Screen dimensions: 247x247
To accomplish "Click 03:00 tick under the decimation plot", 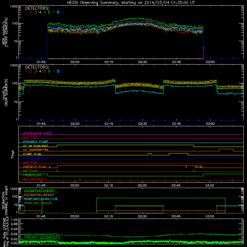I will coord(210,216).
